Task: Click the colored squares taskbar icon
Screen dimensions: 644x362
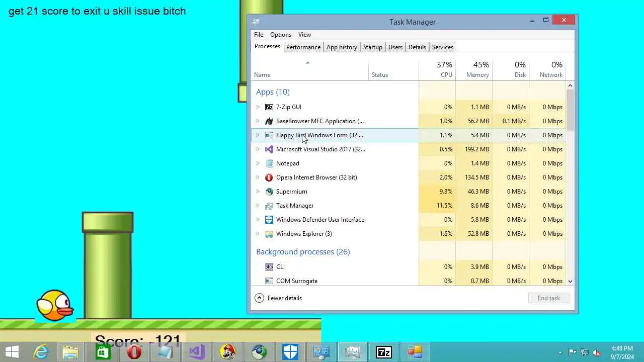Action: click(x=415, y=352)
